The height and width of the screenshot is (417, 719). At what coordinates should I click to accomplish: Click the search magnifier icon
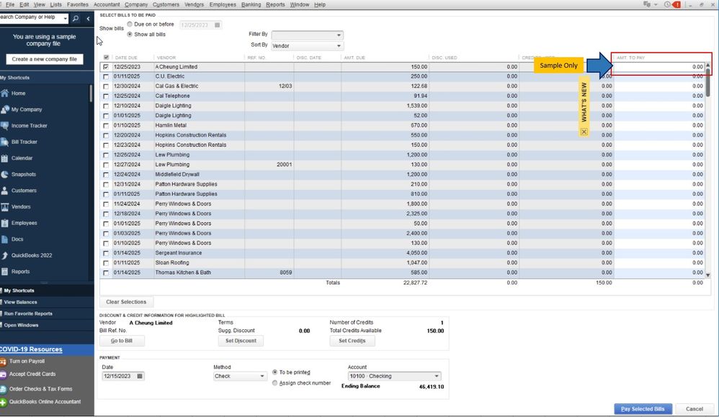click(76, 18)
